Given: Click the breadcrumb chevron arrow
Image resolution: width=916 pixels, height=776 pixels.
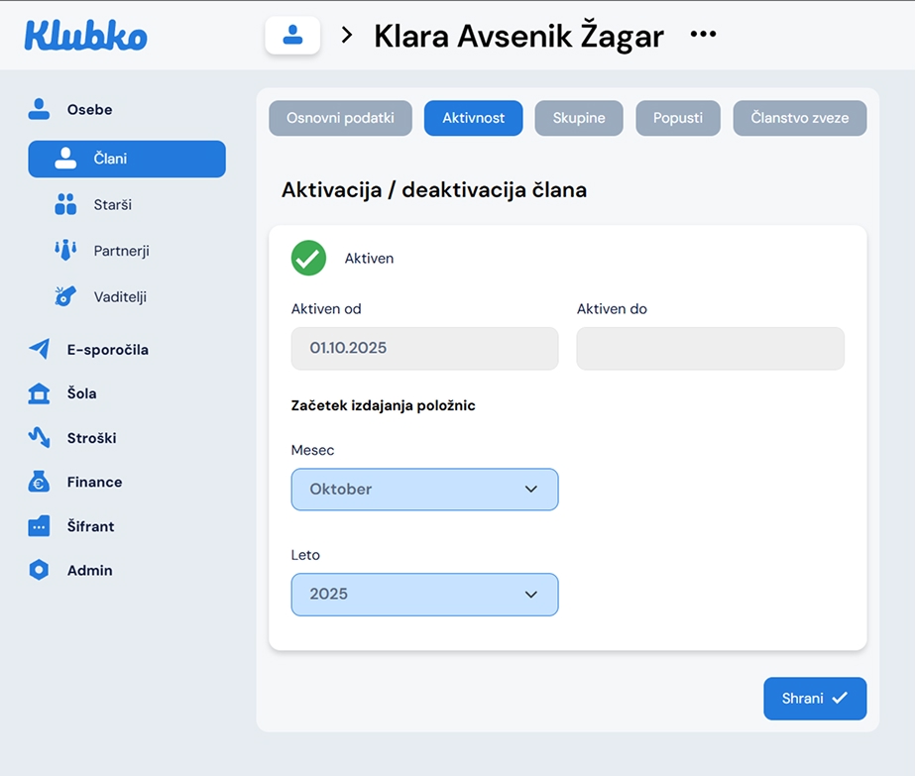Looking at the screenshot, I should (347, 36).
